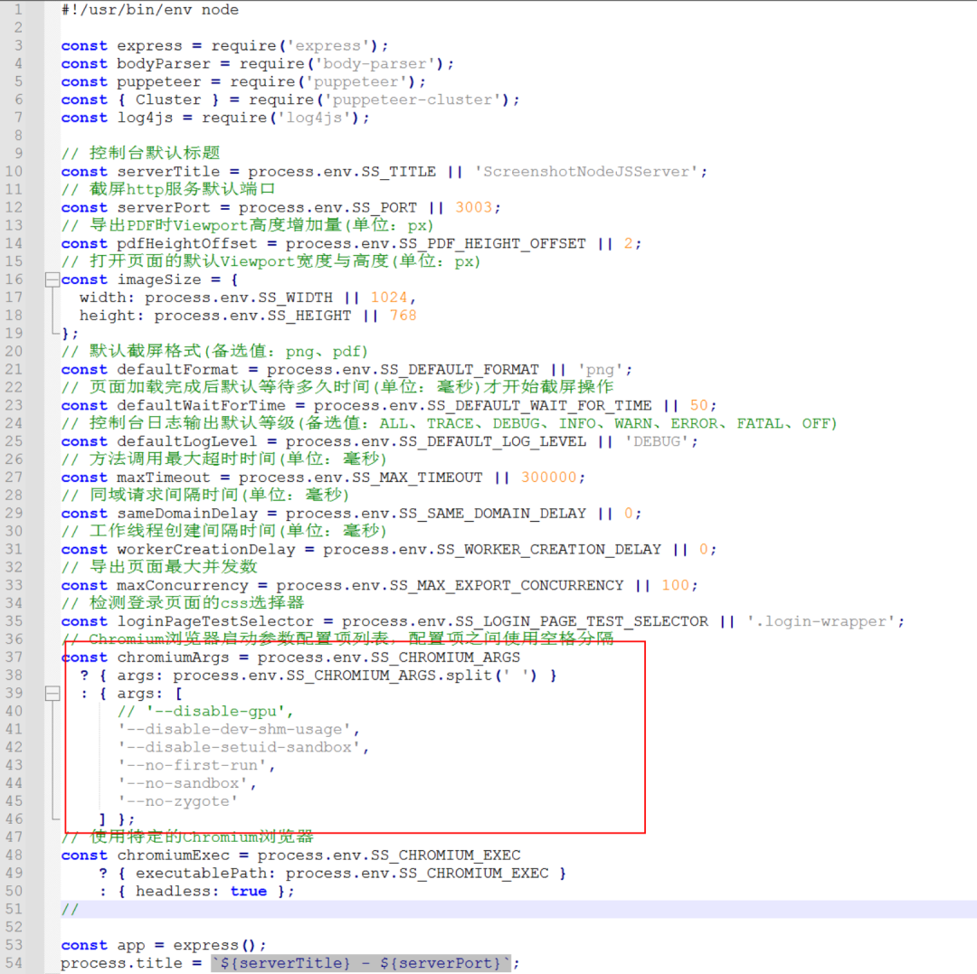Click the defaultWaitForTime variable name

coord(201,405)
